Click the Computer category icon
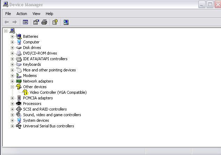Viewport: 221px width, 155px height. 19,42
